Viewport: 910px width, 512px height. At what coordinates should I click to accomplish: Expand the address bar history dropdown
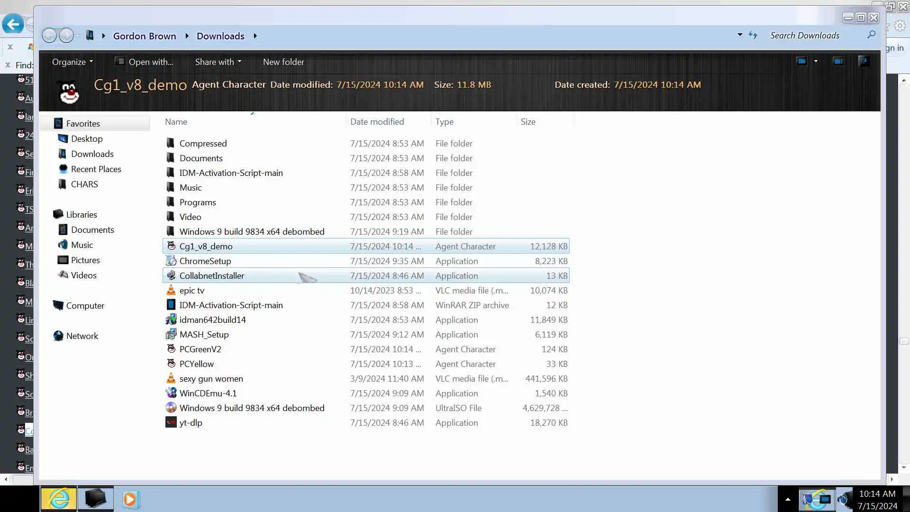tap(740, 35)
